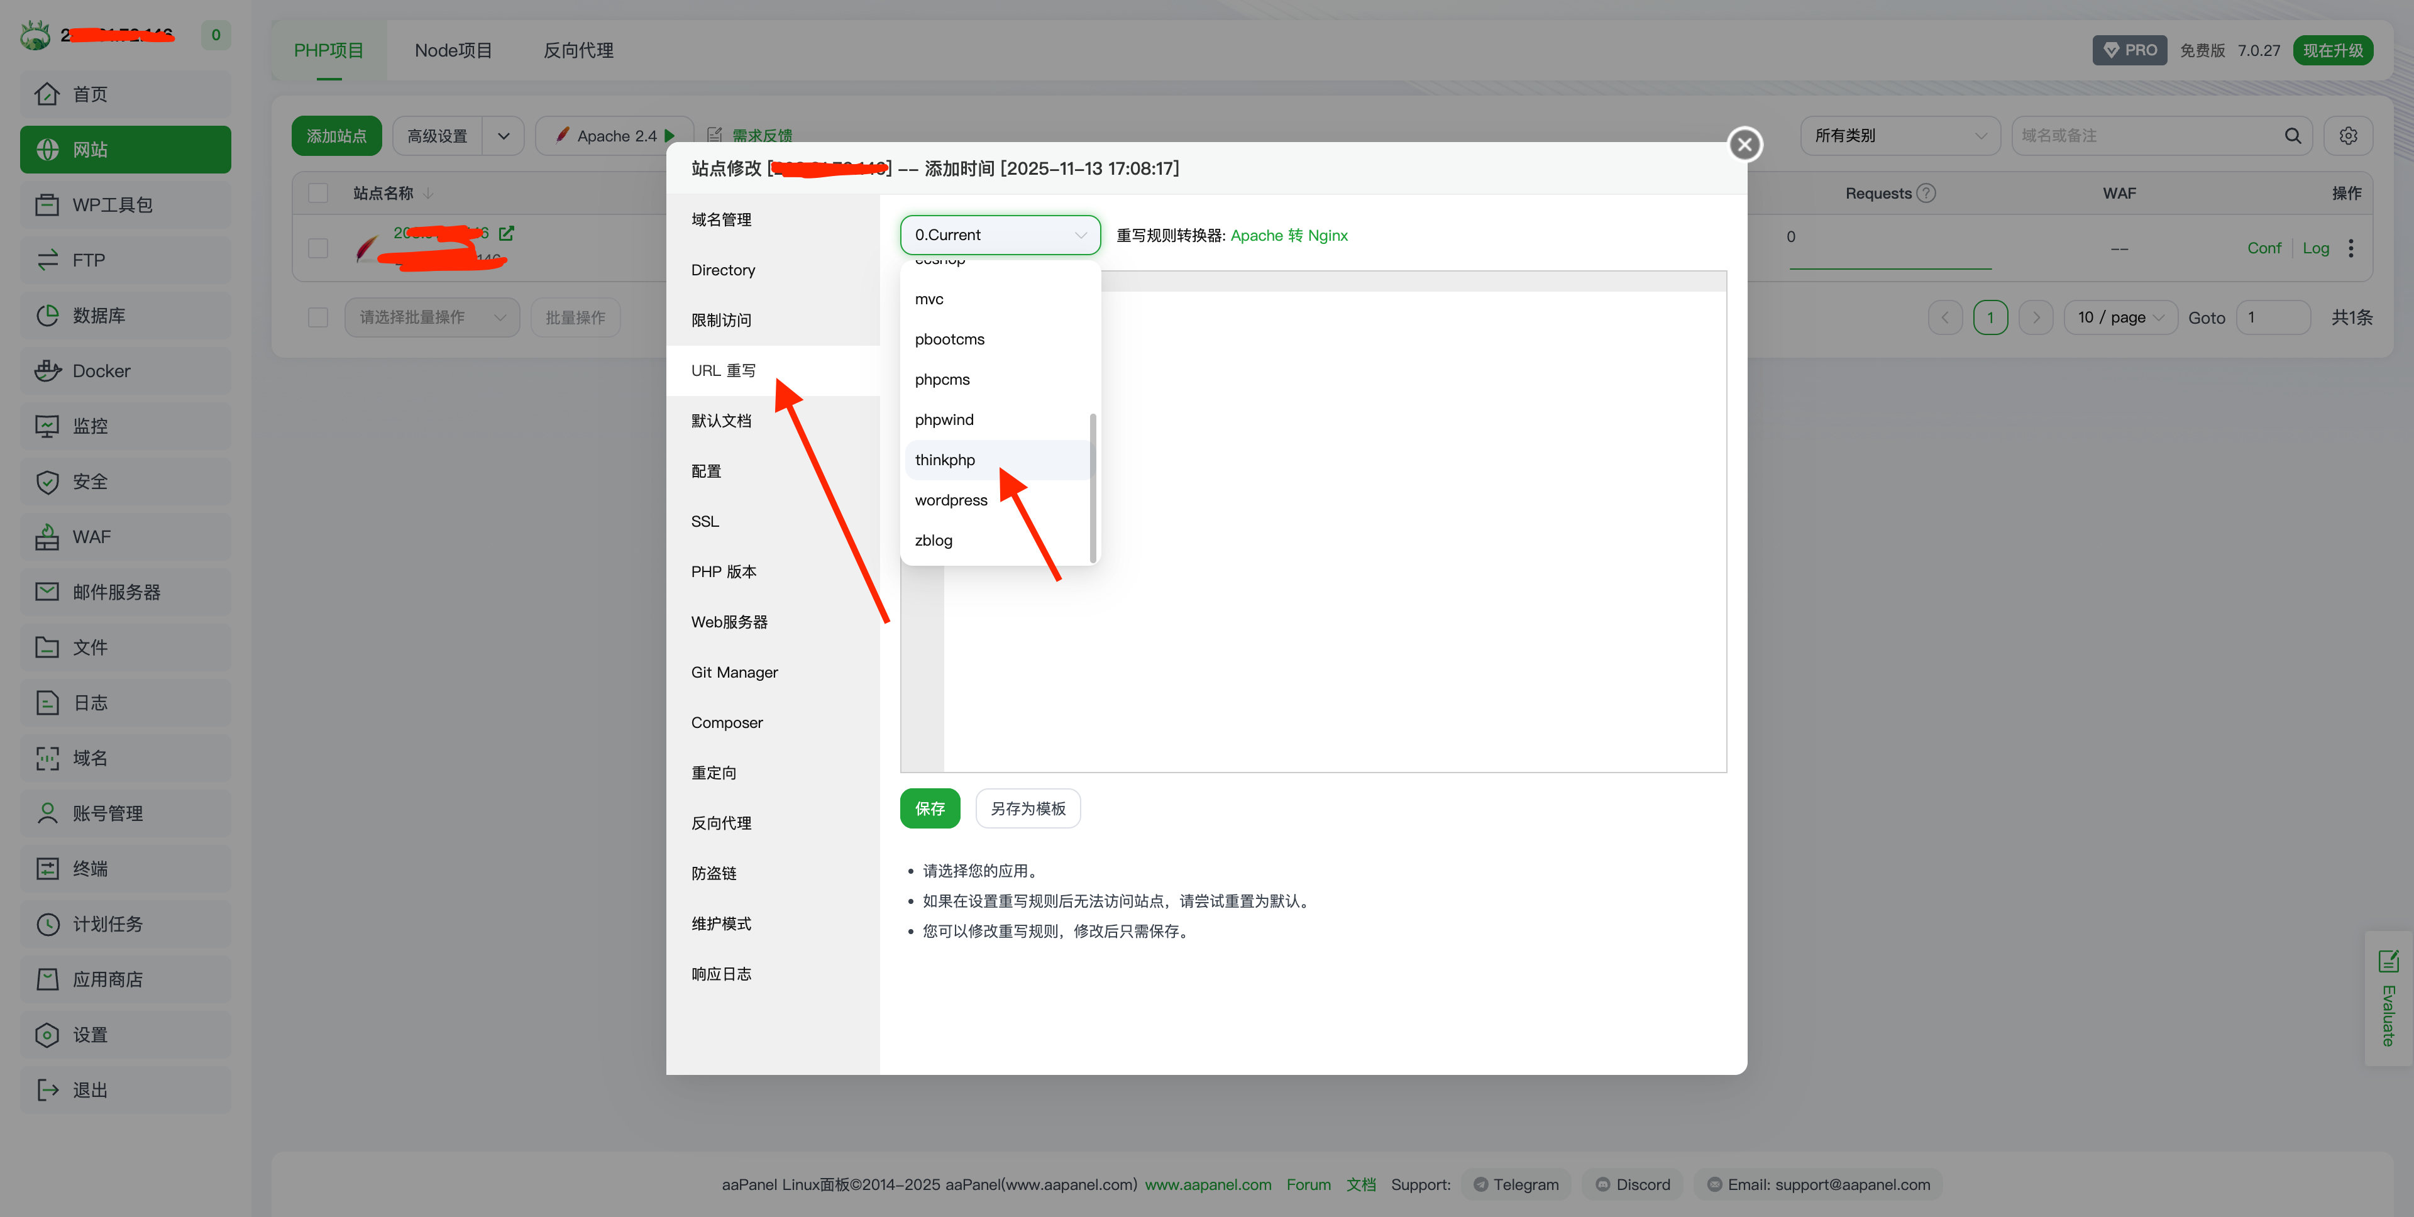2414x1217 pixels.
Task: Click the terminal icon in the sidebar
Action: click(47, 869)
